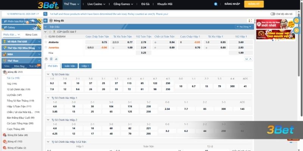Open the Live Casino menu dropdown
Viewport: 303px width, 151px height.
96,4
